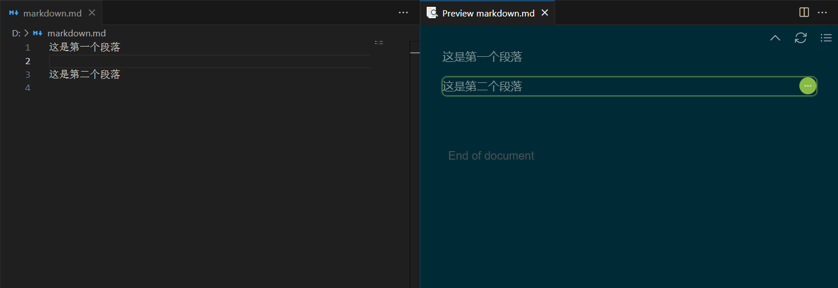The height and width of the screenshot is (288, 838).
Task: Open the table of contents list icon
Action: click(826, 38)
